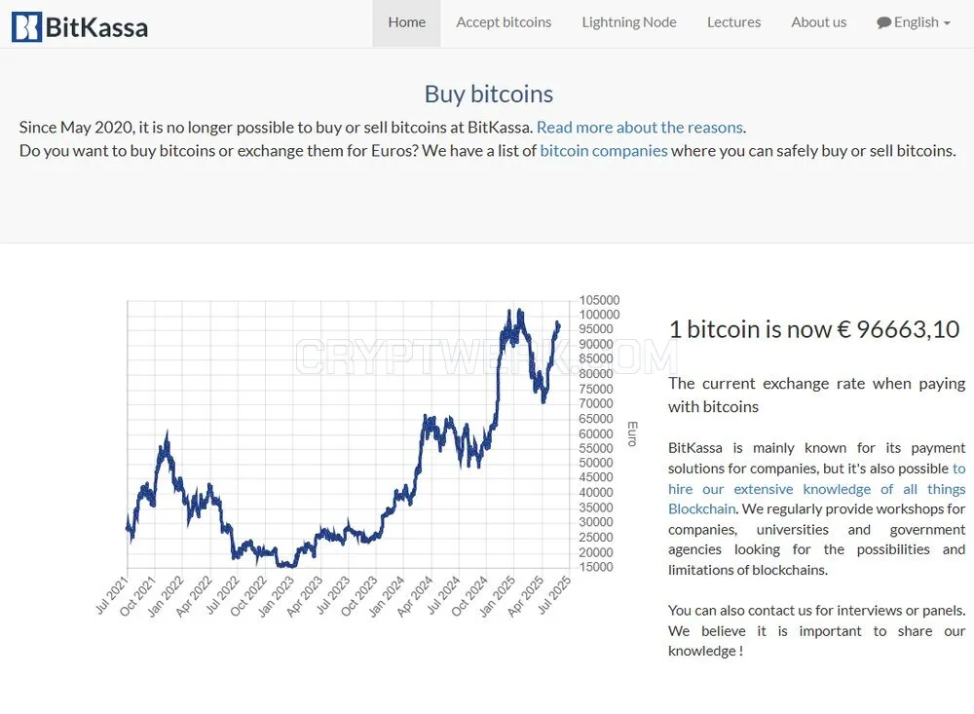Viewport: 974px width, 714px height.
Task: Open the Accept bitcoins menu item
Action: tap(504, 23)
